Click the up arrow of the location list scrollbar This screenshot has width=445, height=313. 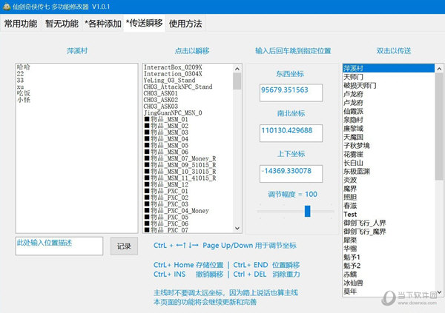439,69
